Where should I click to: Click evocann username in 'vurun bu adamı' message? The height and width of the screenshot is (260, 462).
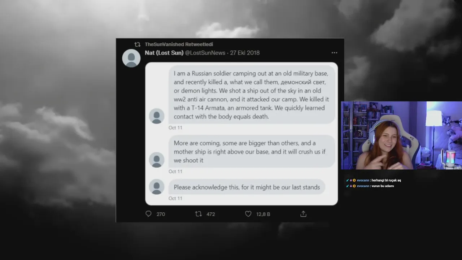click(x=363, y=186)
